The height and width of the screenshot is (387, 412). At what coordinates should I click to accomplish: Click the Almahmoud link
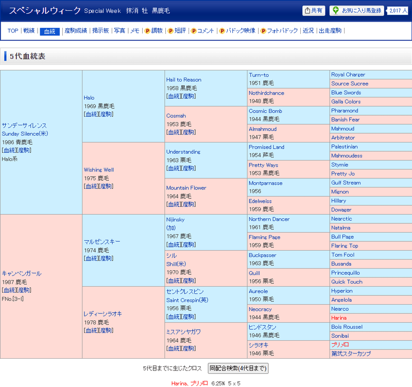click(x=263, y=129)
